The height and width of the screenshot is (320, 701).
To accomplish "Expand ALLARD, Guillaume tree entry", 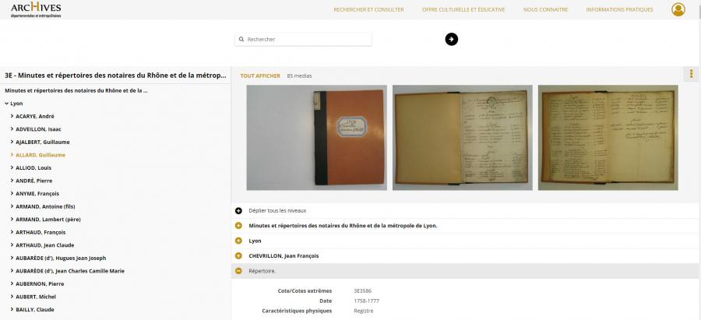I will (12, 155).
